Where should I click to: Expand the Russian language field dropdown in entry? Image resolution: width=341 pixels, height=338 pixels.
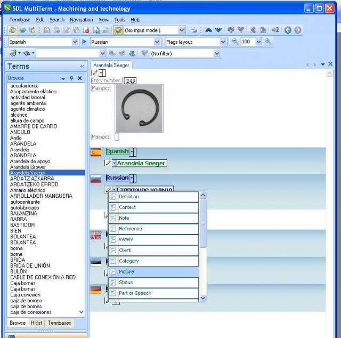click(x=132, y=178)
